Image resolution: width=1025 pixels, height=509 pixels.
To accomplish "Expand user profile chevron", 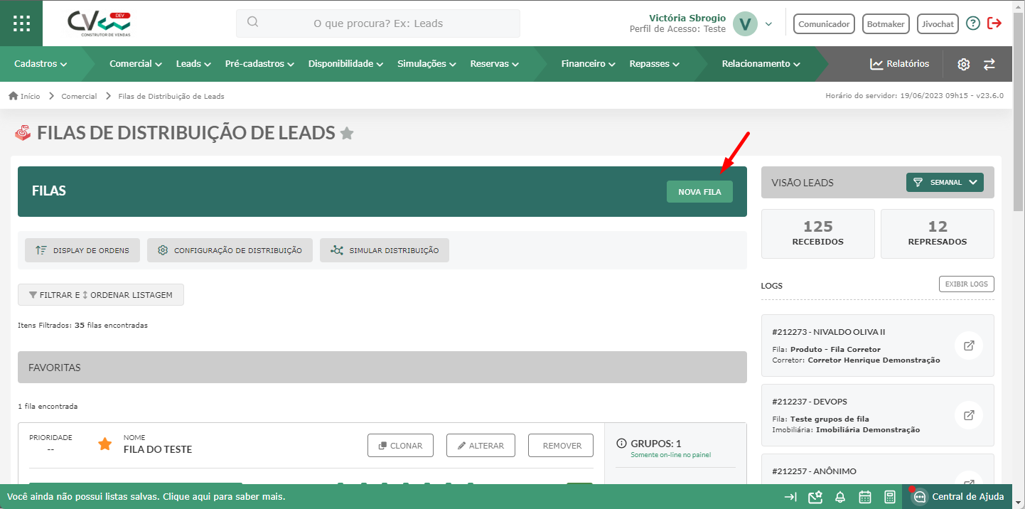I will tap(768, 24).
